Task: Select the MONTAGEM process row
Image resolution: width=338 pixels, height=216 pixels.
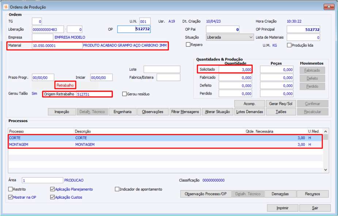Action: (x=165, y=144)
